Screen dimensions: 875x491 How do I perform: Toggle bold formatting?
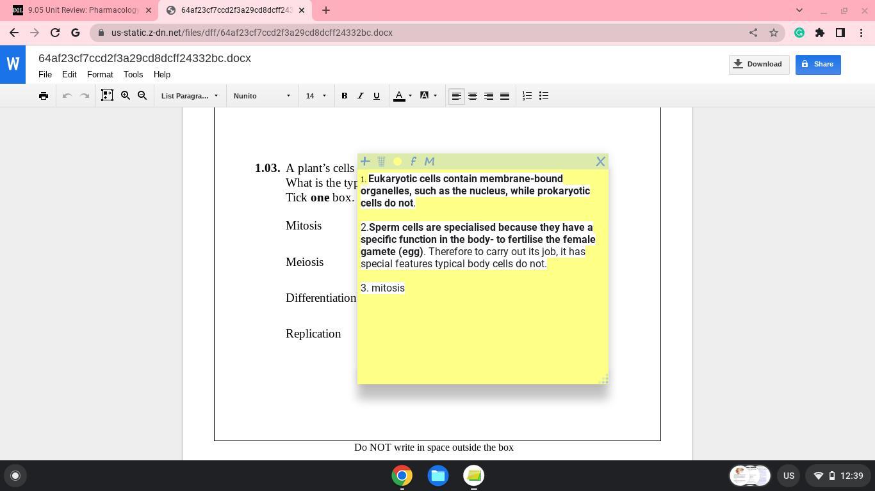click(x=344, y=96)
